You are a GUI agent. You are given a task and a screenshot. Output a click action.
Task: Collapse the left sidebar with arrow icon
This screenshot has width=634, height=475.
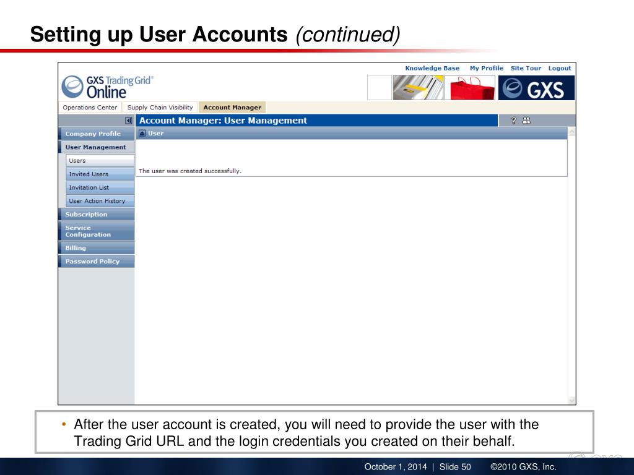click(129, 121)
